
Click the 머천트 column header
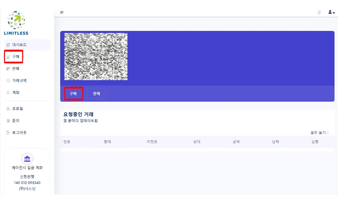pos(152,142)
